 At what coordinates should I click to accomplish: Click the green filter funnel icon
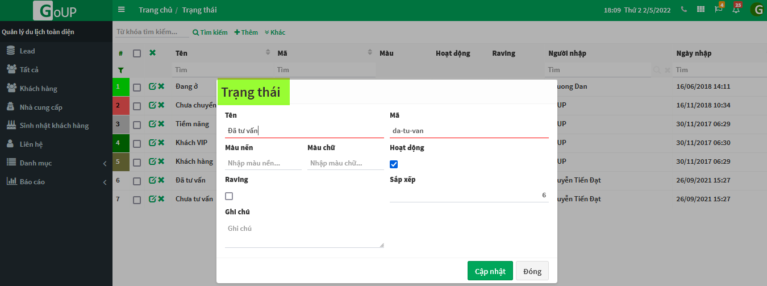(x=120, y=70)
